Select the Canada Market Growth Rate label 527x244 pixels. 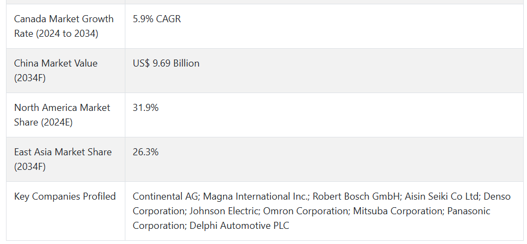pos(64,26)
